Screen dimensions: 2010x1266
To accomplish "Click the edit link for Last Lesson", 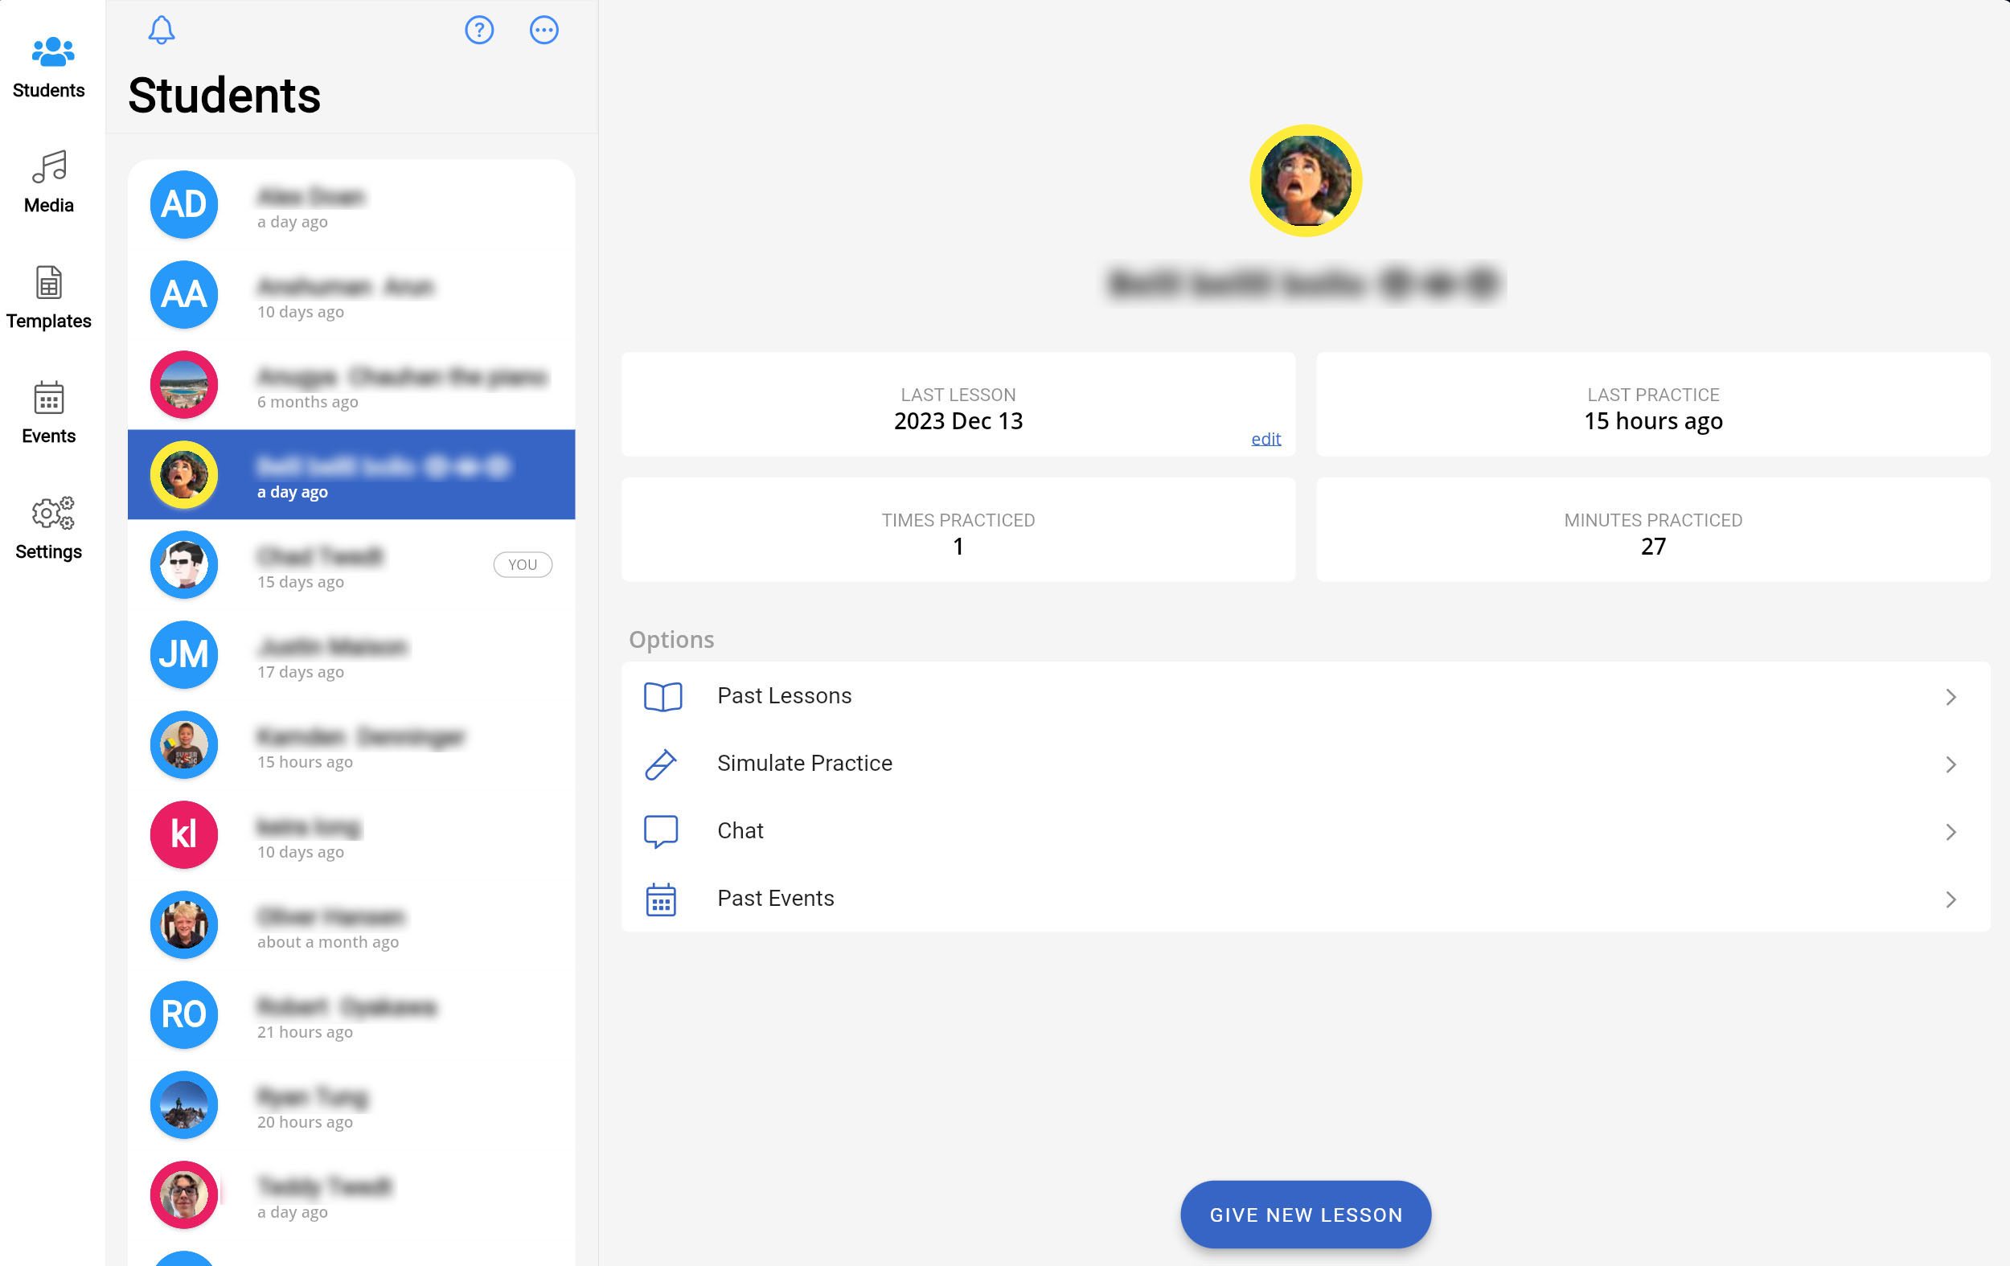I will coord(1265,439).
